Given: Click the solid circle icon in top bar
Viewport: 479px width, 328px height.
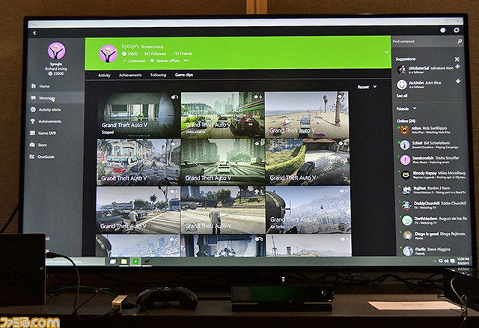Looking at the screenshot, I should coord(442,30).
